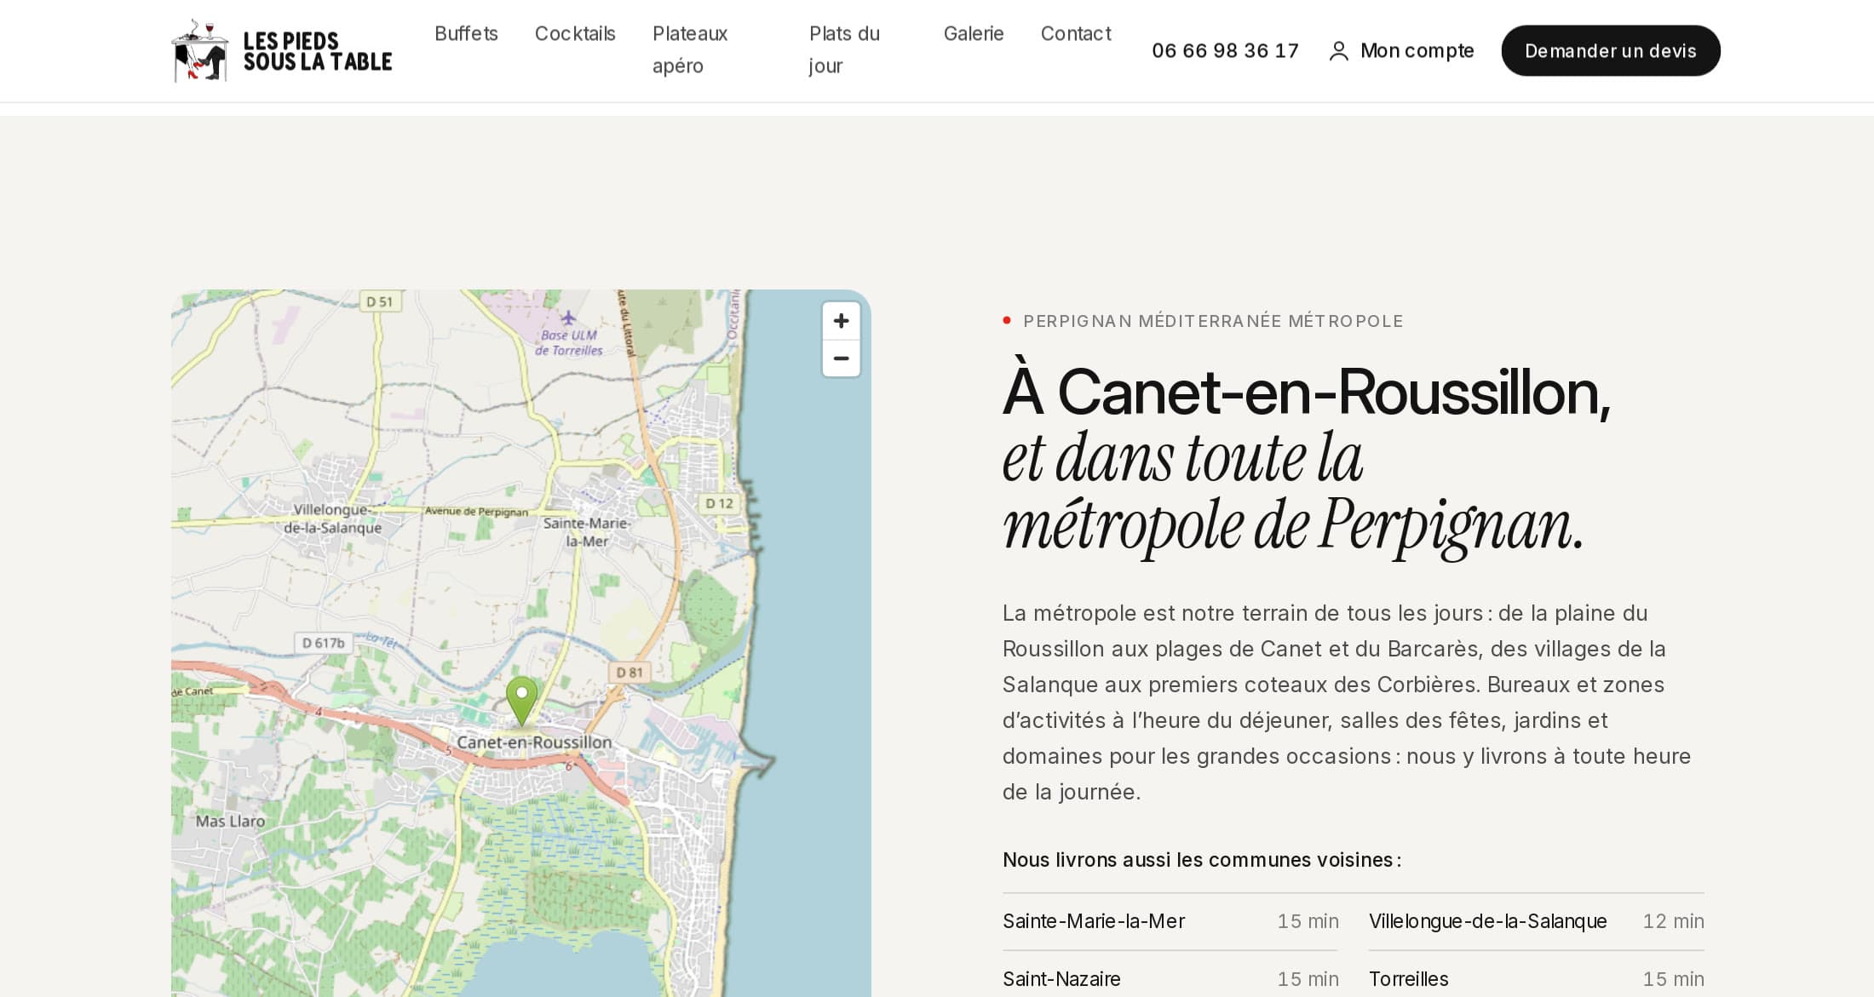Click the Villelongue-de-la-Salanque commune row
This screenshot has height=997, width=1874.
click(x=1537, y=921)
